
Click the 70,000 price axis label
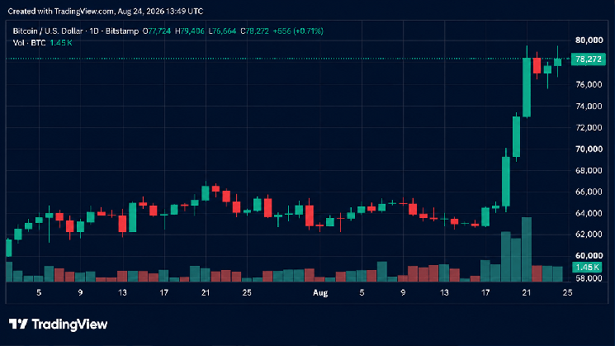point(589,149)
